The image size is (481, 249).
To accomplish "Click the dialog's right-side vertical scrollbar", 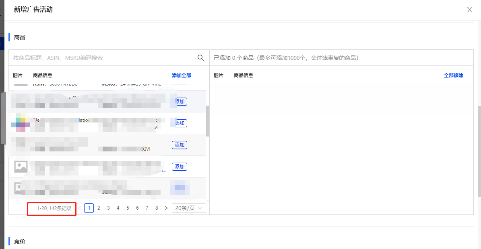I will 479,151.
